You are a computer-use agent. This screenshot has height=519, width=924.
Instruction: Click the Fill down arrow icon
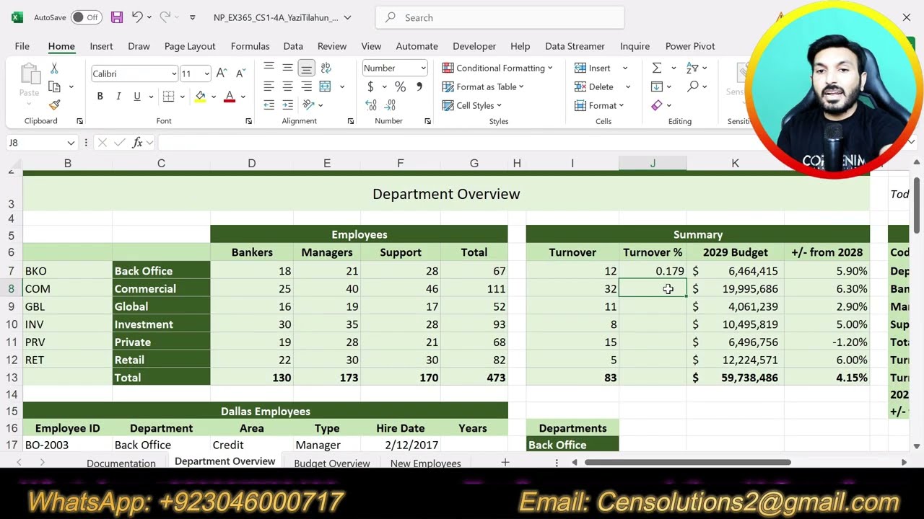(x=657, y=86)
